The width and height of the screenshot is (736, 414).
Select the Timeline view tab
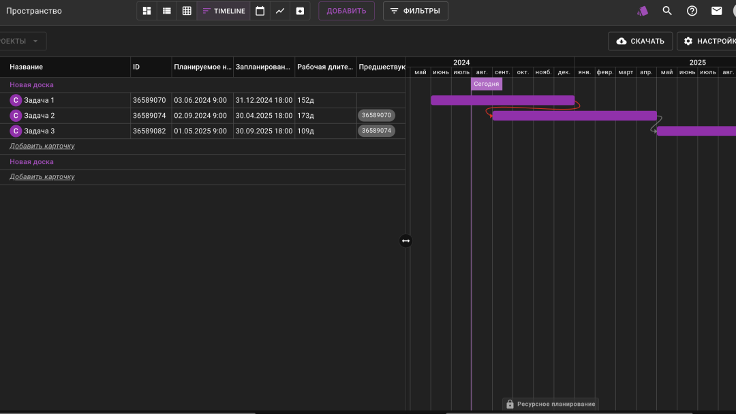[224, 11]
